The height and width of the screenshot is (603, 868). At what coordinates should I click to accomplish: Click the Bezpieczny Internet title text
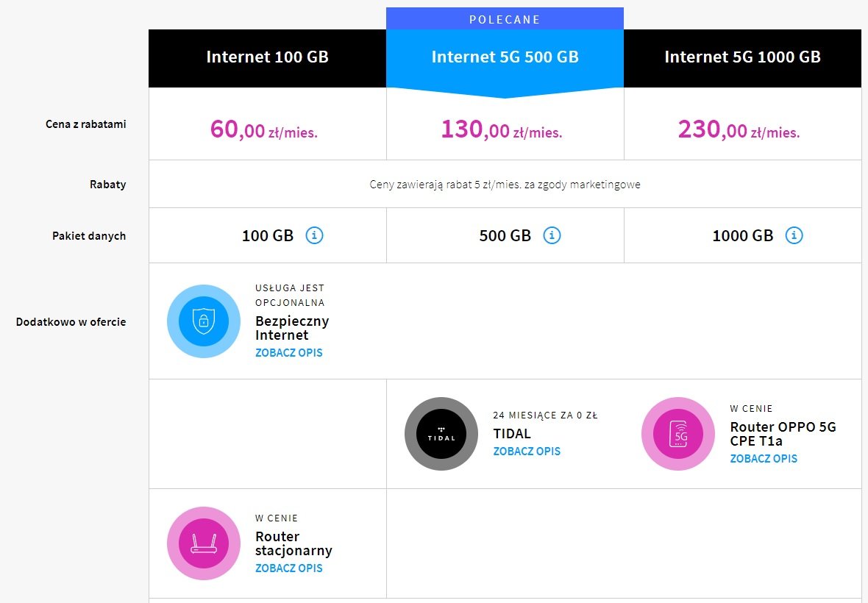pyautogui.click(x=292, y=328)
